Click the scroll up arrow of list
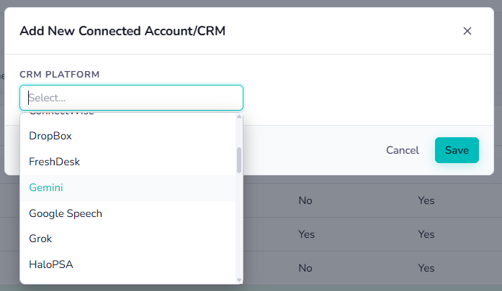This screenshot has width=502, height=291. click(239, 116)
